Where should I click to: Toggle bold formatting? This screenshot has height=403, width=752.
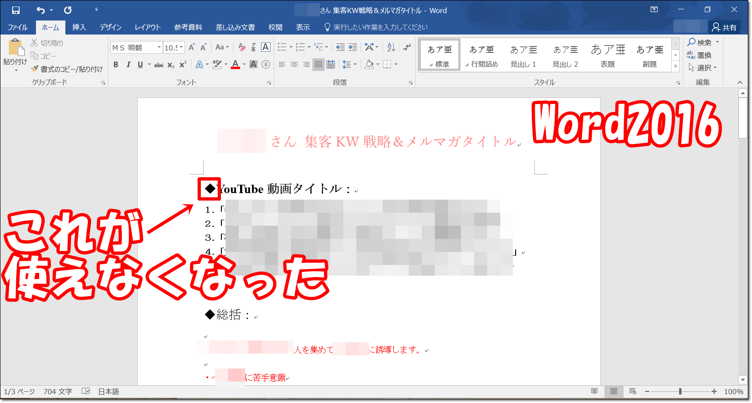coord(116,65)
